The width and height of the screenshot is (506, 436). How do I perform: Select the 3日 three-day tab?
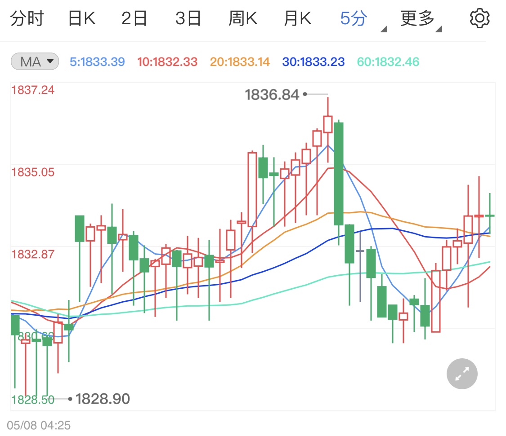tap(188, 18)
